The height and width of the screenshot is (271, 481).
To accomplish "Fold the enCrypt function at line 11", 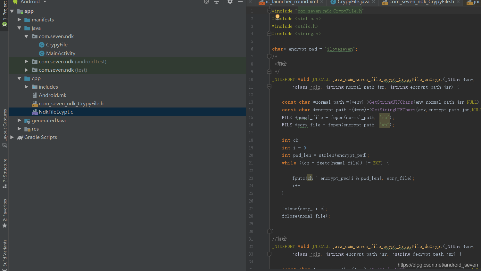I will coord(269,87).
